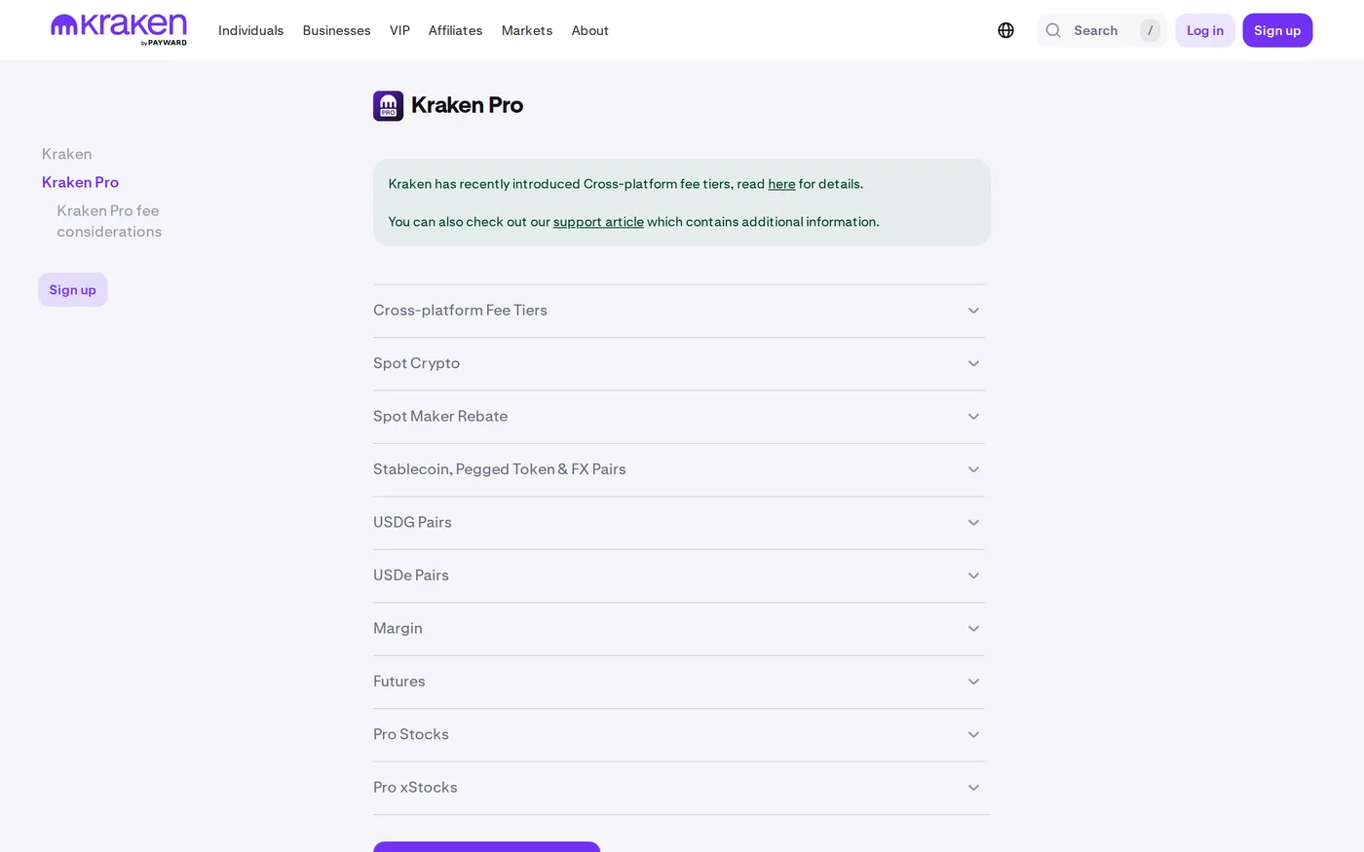1364x852 pixels.
Task: Click the Log in button
Action: tap(1205, 30)
